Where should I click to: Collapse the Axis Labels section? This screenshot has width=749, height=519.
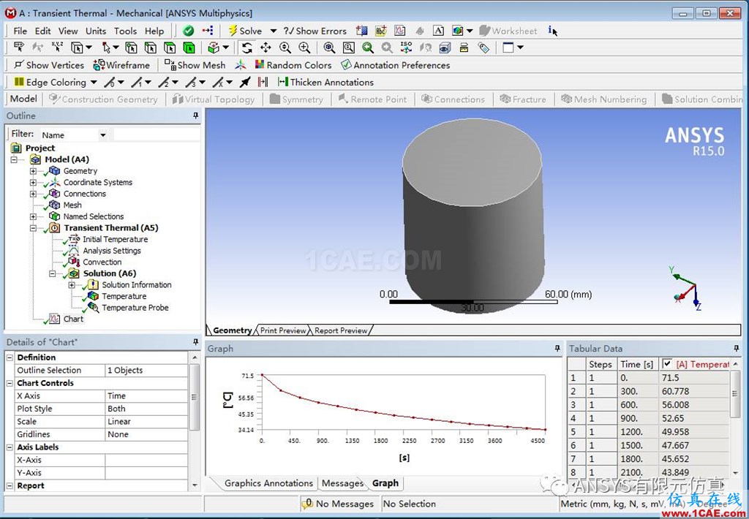(x=10, y=447)
